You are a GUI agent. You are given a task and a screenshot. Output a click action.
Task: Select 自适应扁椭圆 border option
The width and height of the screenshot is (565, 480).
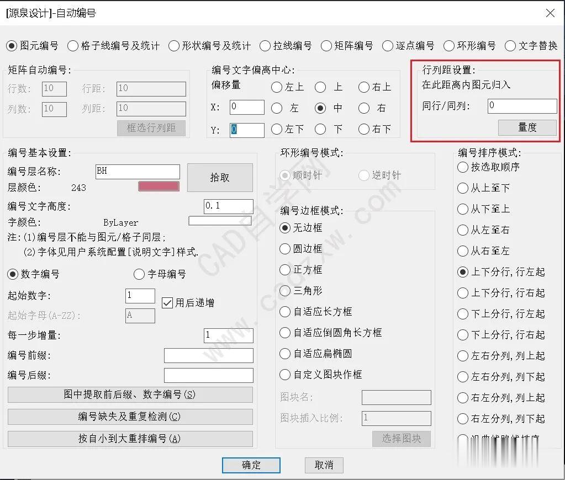285,354
